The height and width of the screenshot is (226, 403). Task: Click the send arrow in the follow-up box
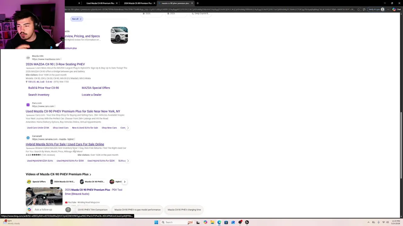pos(68,210)
